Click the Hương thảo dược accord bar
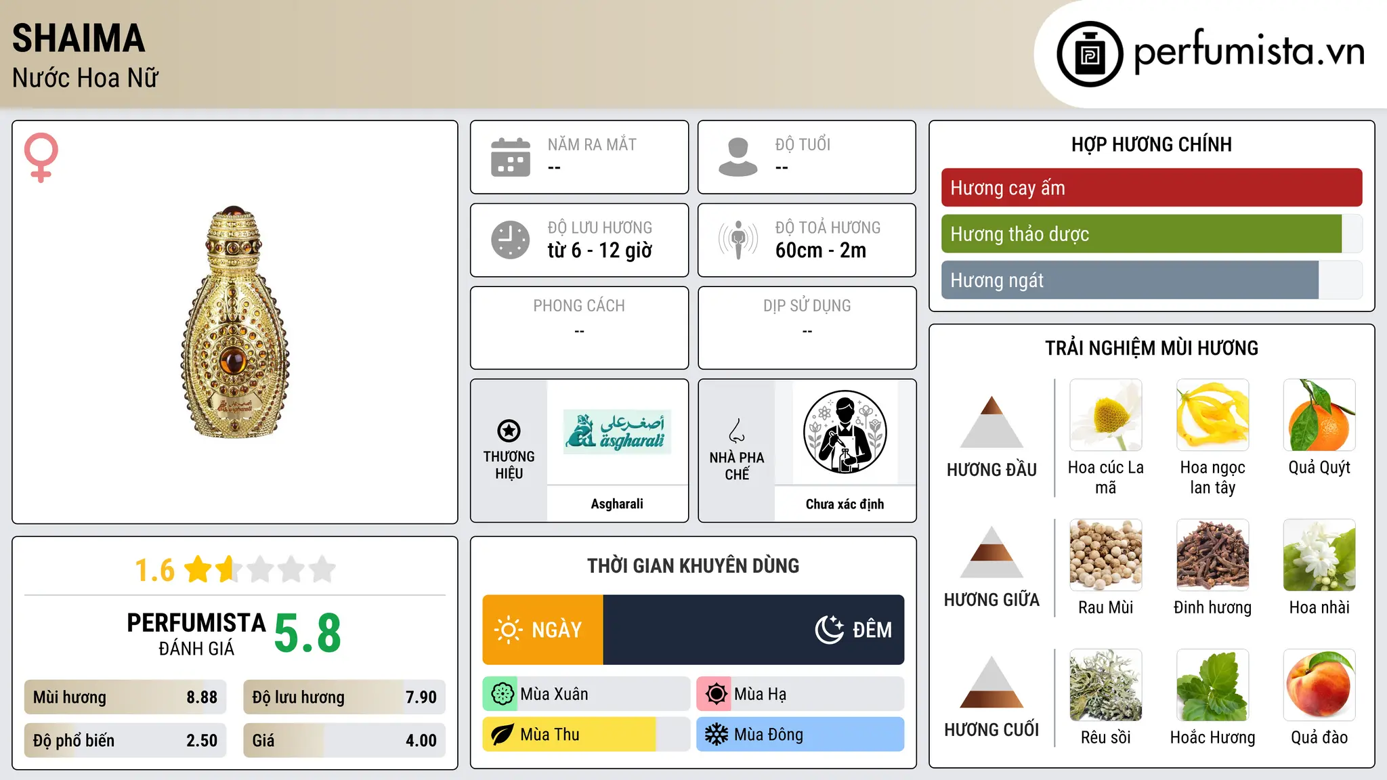This screenshot has height=780, width=1387. point(1151,234)
